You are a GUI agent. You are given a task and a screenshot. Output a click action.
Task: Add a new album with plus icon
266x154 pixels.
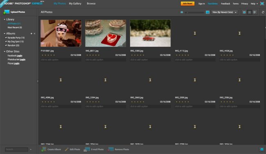click(31, 34)
